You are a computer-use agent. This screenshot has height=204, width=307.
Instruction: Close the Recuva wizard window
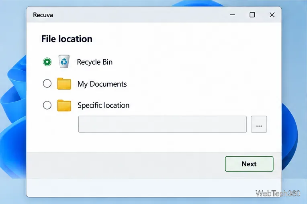(272, 15)
